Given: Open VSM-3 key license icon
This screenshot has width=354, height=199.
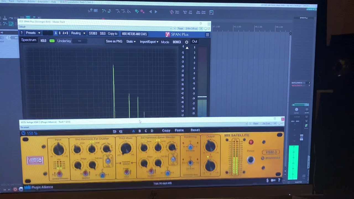Looking at the screenshot, I should pos(273,180).
